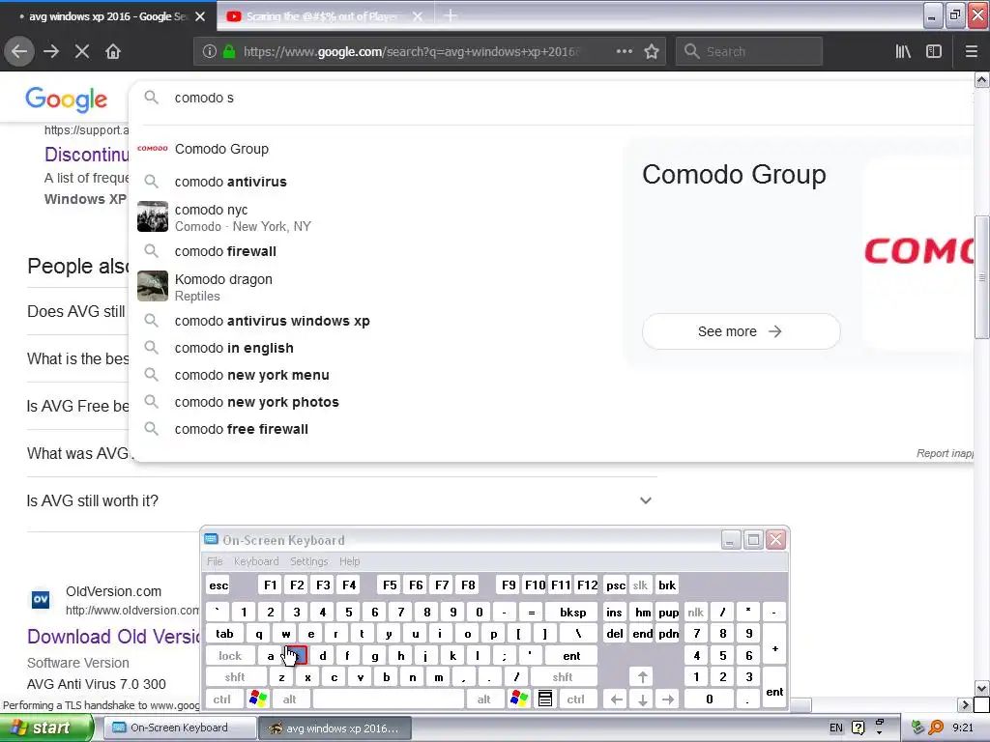Click the Google search box containing 'comodo s'
Viewport: 990px width, 742px height.
click(x=549, y=98)
